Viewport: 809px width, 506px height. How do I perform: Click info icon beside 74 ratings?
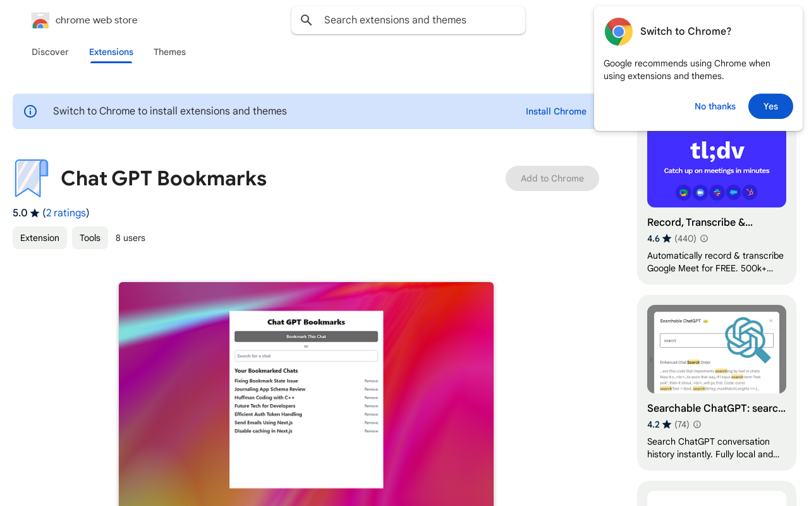[697, 424]
